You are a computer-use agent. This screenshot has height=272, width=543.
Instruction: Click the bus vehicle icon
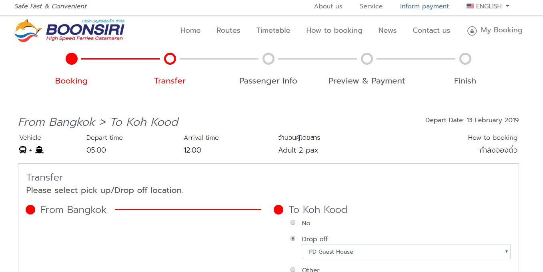[23, 150]
